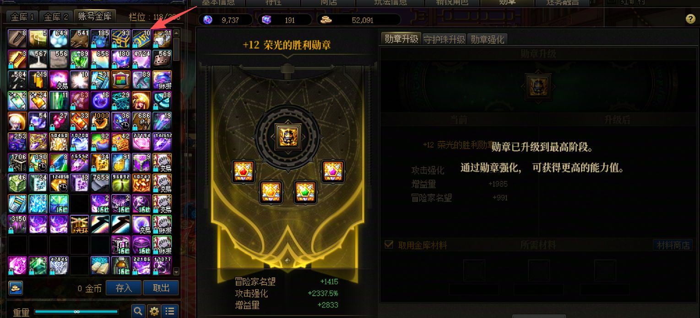Click the 存入 deposit button
Image resolution: width=700 pixels, height=318 pixels.
pos(124,288)
